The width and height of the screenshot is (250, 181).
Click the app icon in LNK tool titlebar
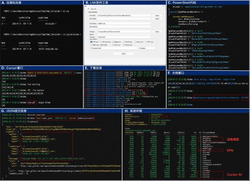tap(86, 6)
